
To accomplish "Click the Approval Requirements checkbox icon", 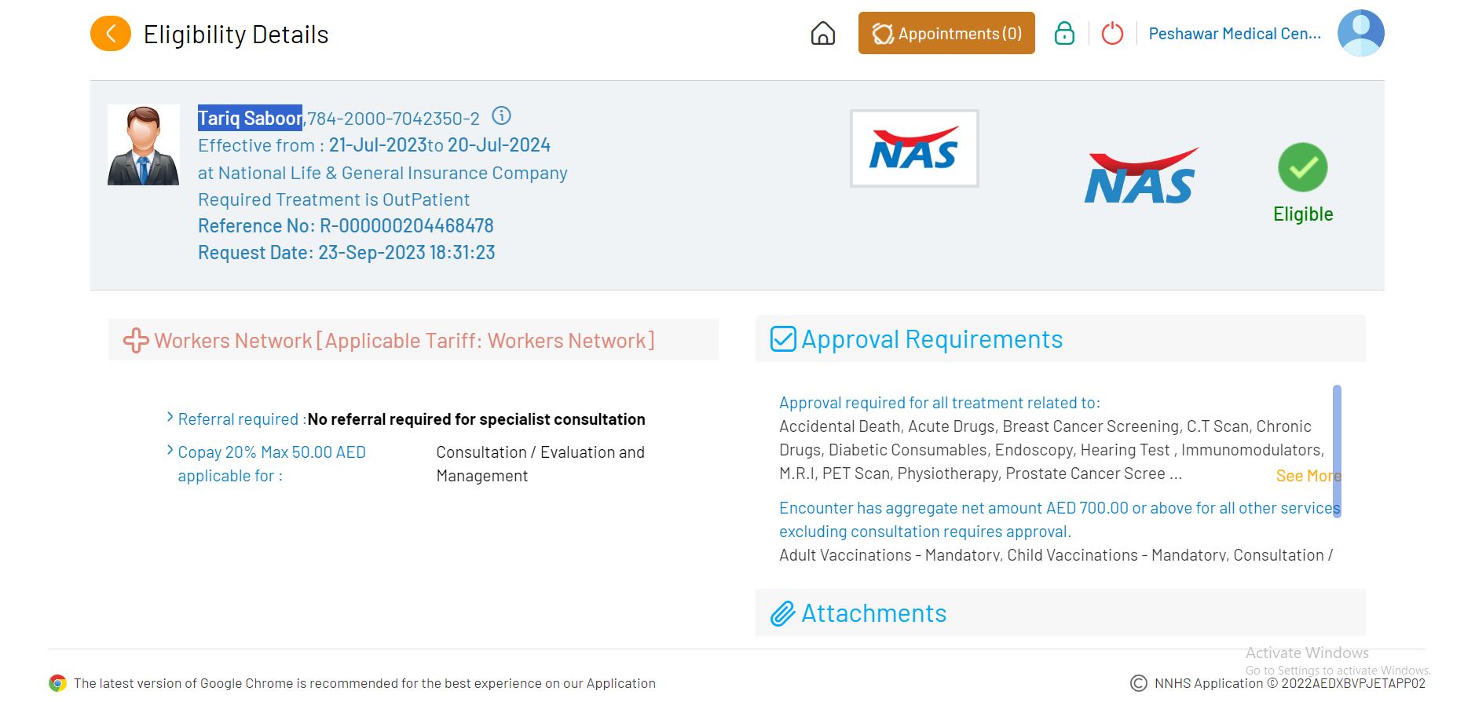I will [783, 339].
